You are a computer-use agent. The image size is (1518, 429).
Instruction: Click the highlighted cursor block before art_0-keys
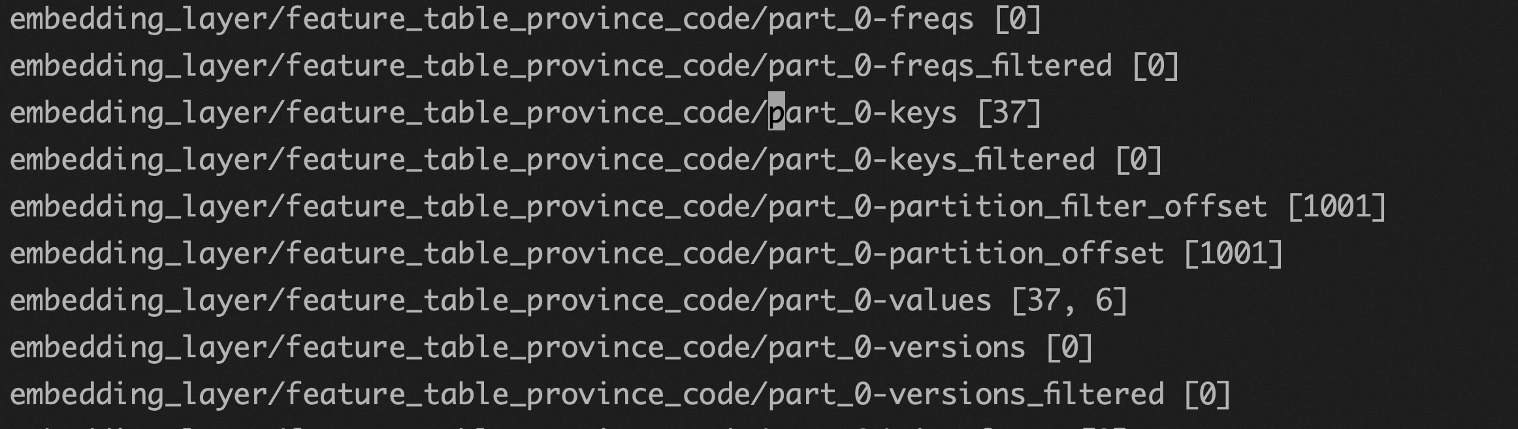[x=776, y=113]
